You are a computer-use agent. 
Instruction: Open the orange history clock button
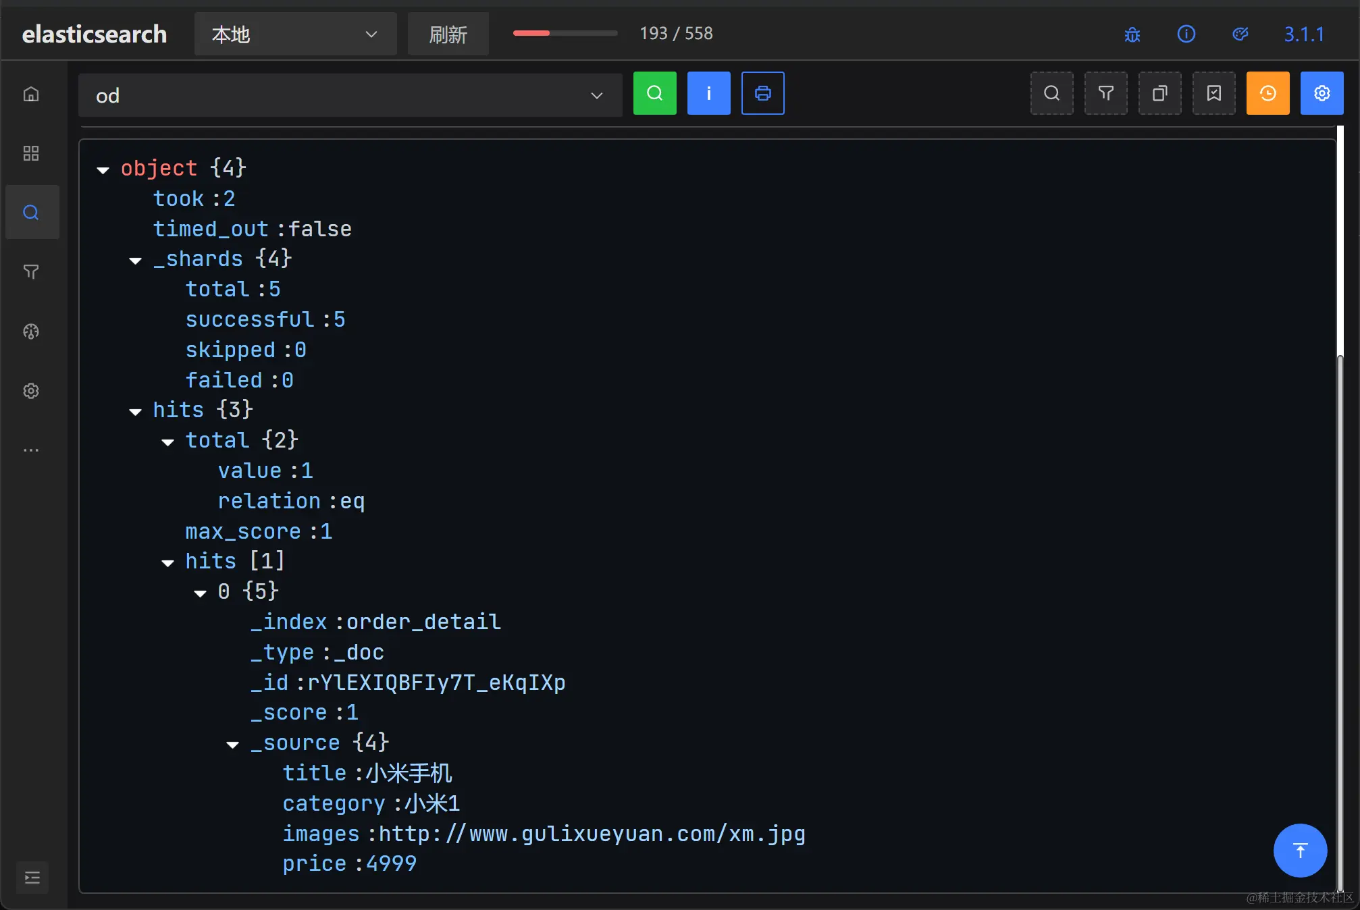coord(1267,93)
